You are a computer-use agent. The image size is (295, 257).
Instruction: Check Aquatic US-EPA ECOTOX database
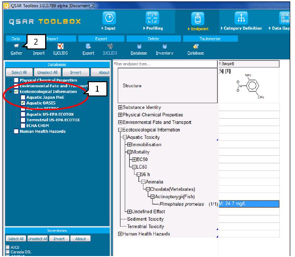[23, 114]
